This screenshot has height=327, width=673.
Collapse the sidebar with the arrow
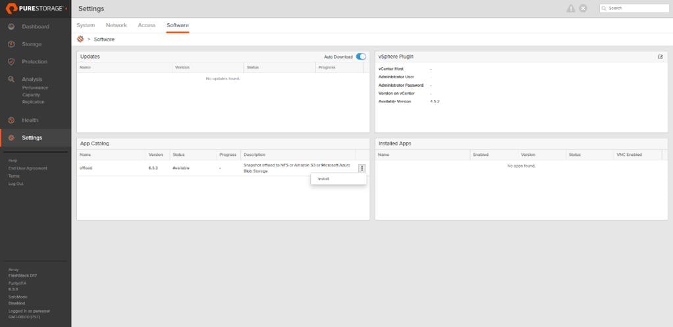(66, 9)
